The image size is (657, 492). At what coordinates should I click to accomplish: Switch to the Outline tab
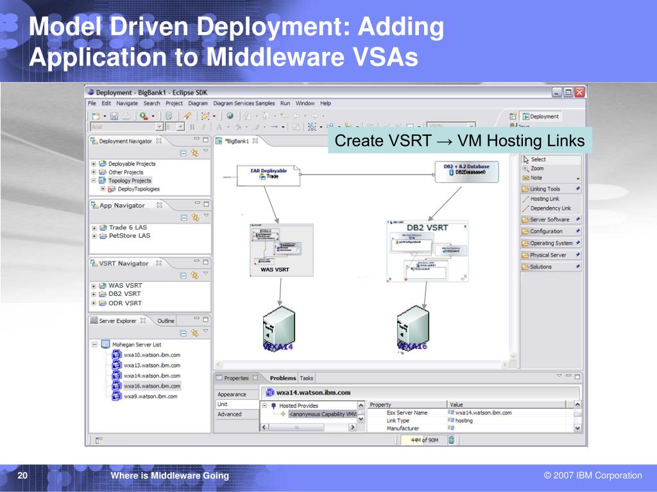166,320
